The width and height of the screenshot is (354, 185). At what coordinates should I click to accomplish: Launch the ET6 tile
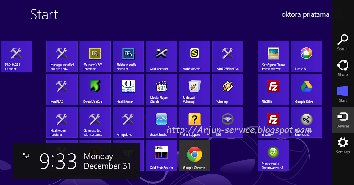(x=228, y=122)
